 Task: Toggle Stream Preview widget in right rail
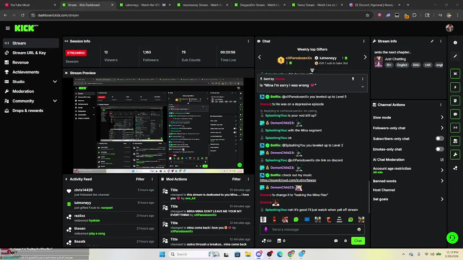click(455, 74)
